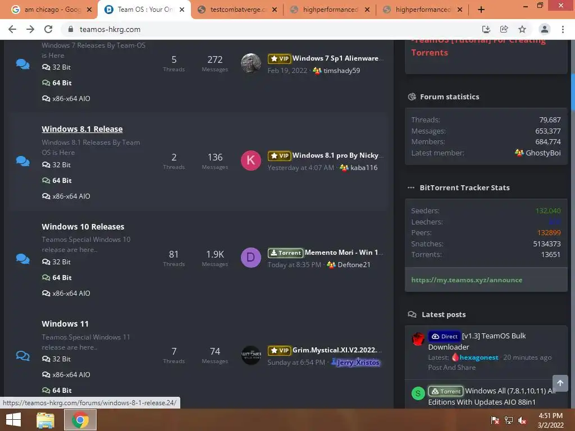Open 64 Bit under Windows 10 Releases

coord(57,277)
